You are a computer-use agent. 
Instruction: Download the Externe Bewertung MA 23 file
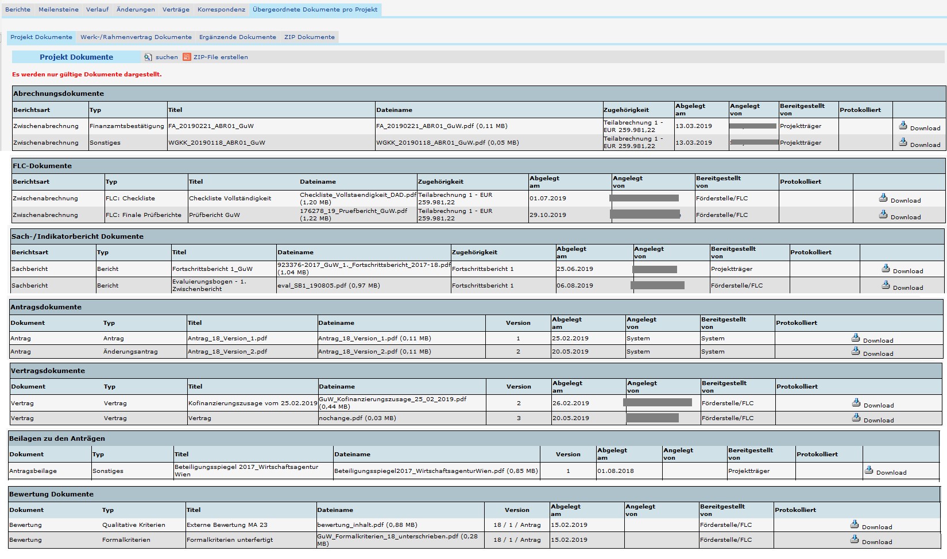[x=871, y=526]
